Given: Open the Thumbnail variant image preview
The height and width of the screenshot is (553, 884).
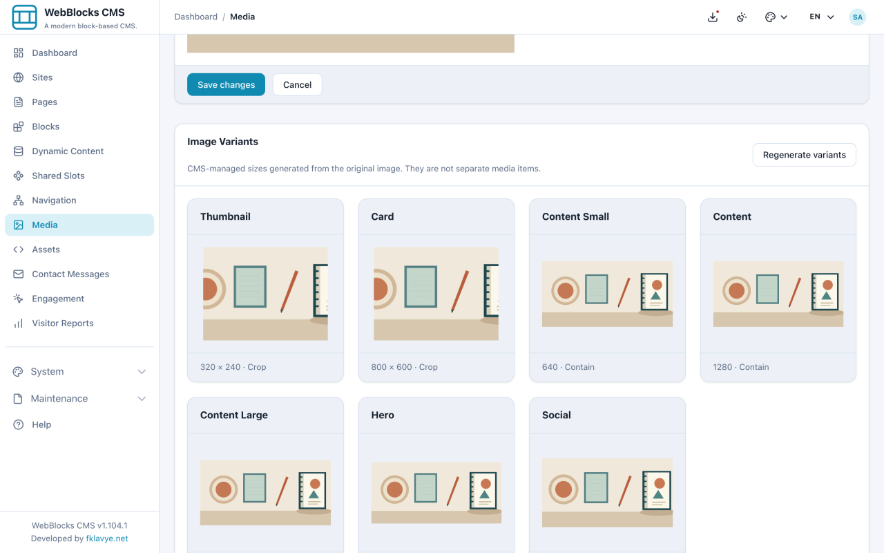Looking at the screenshot, I should (265, 294).
